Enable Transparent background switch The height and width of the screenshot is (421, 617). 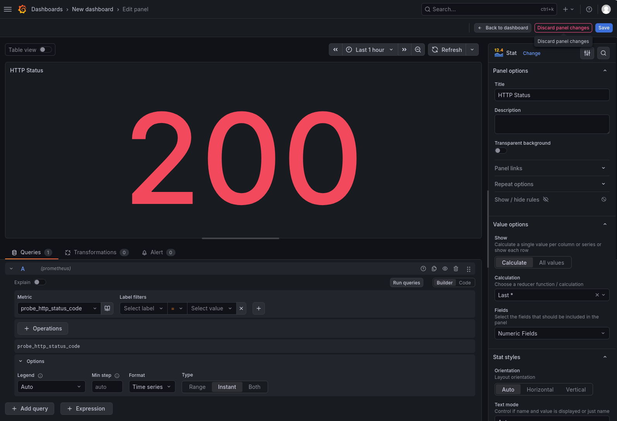pyautogui.click(x=500, y=151)
